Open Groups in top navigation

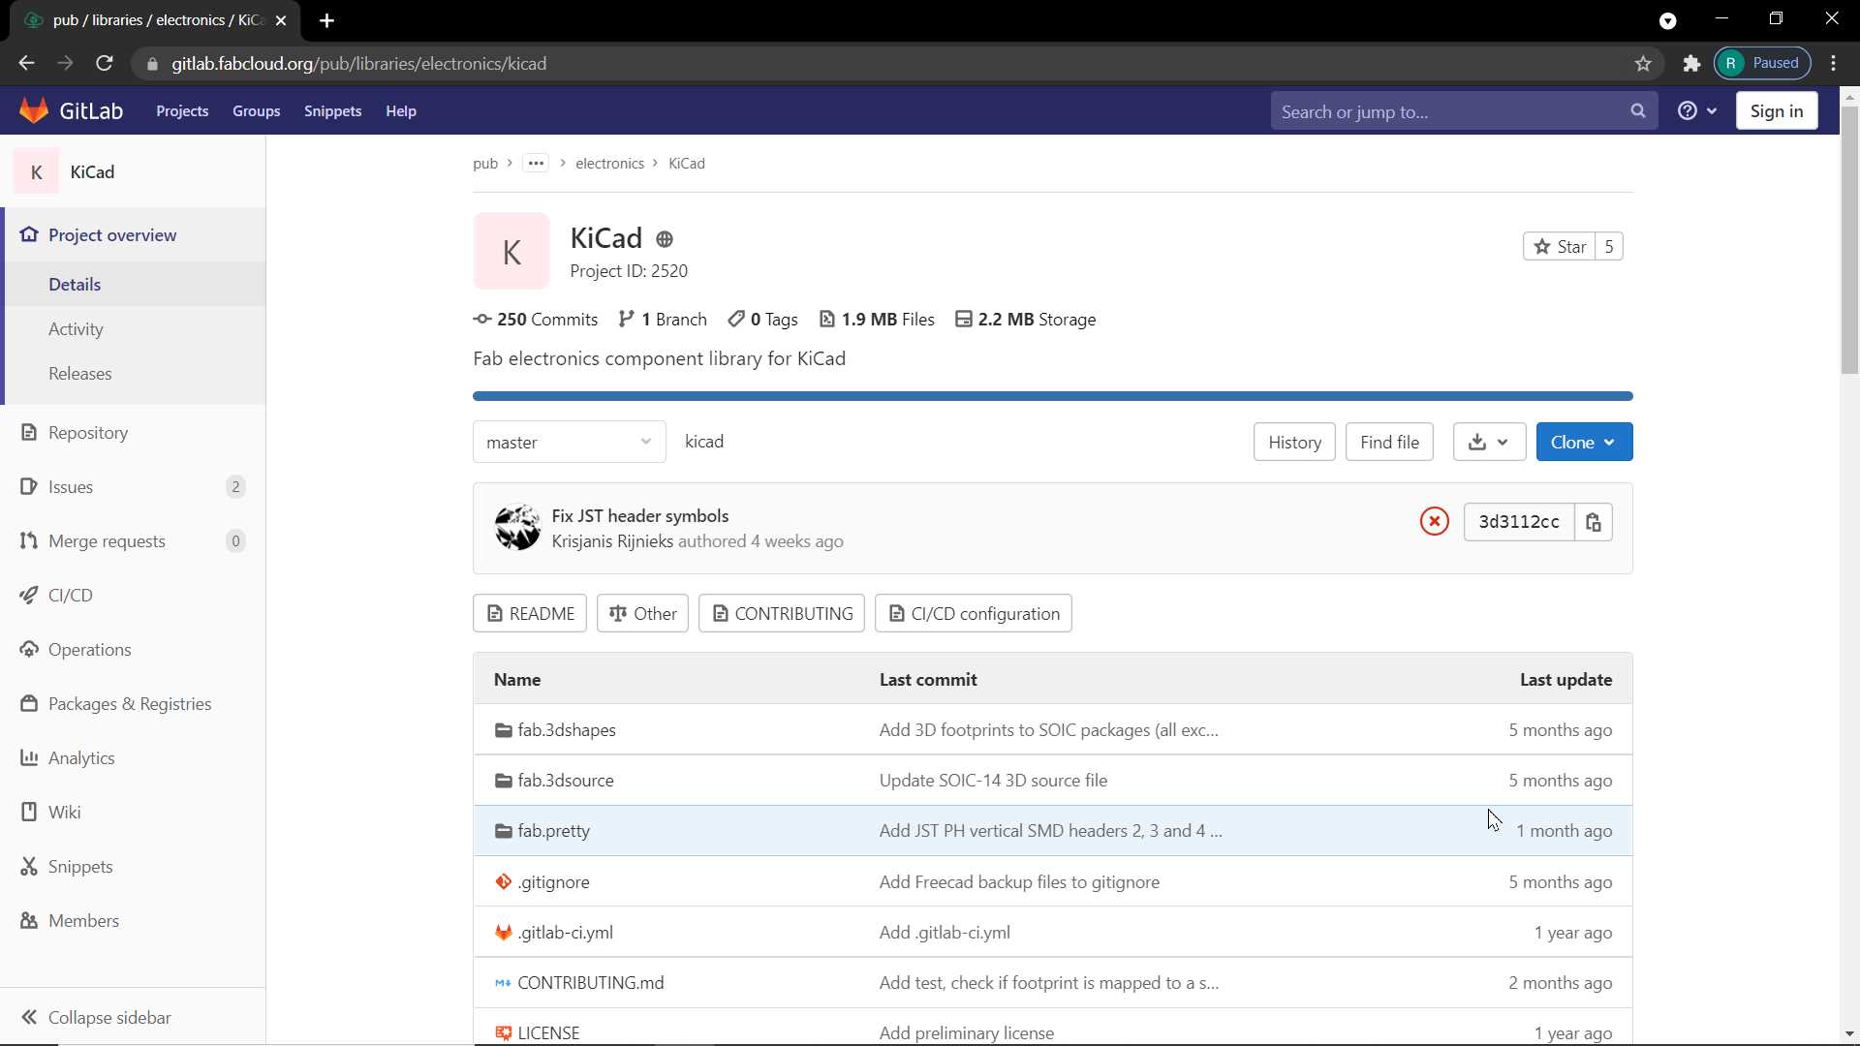tap(257, 111)
